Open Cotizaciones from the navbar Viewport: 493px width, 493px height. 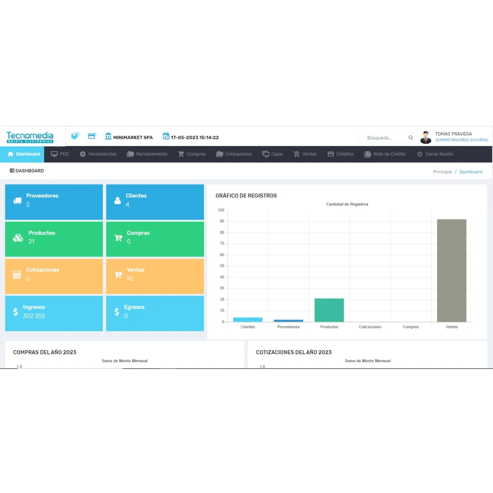pyautogui.click(x=234, y=154)
